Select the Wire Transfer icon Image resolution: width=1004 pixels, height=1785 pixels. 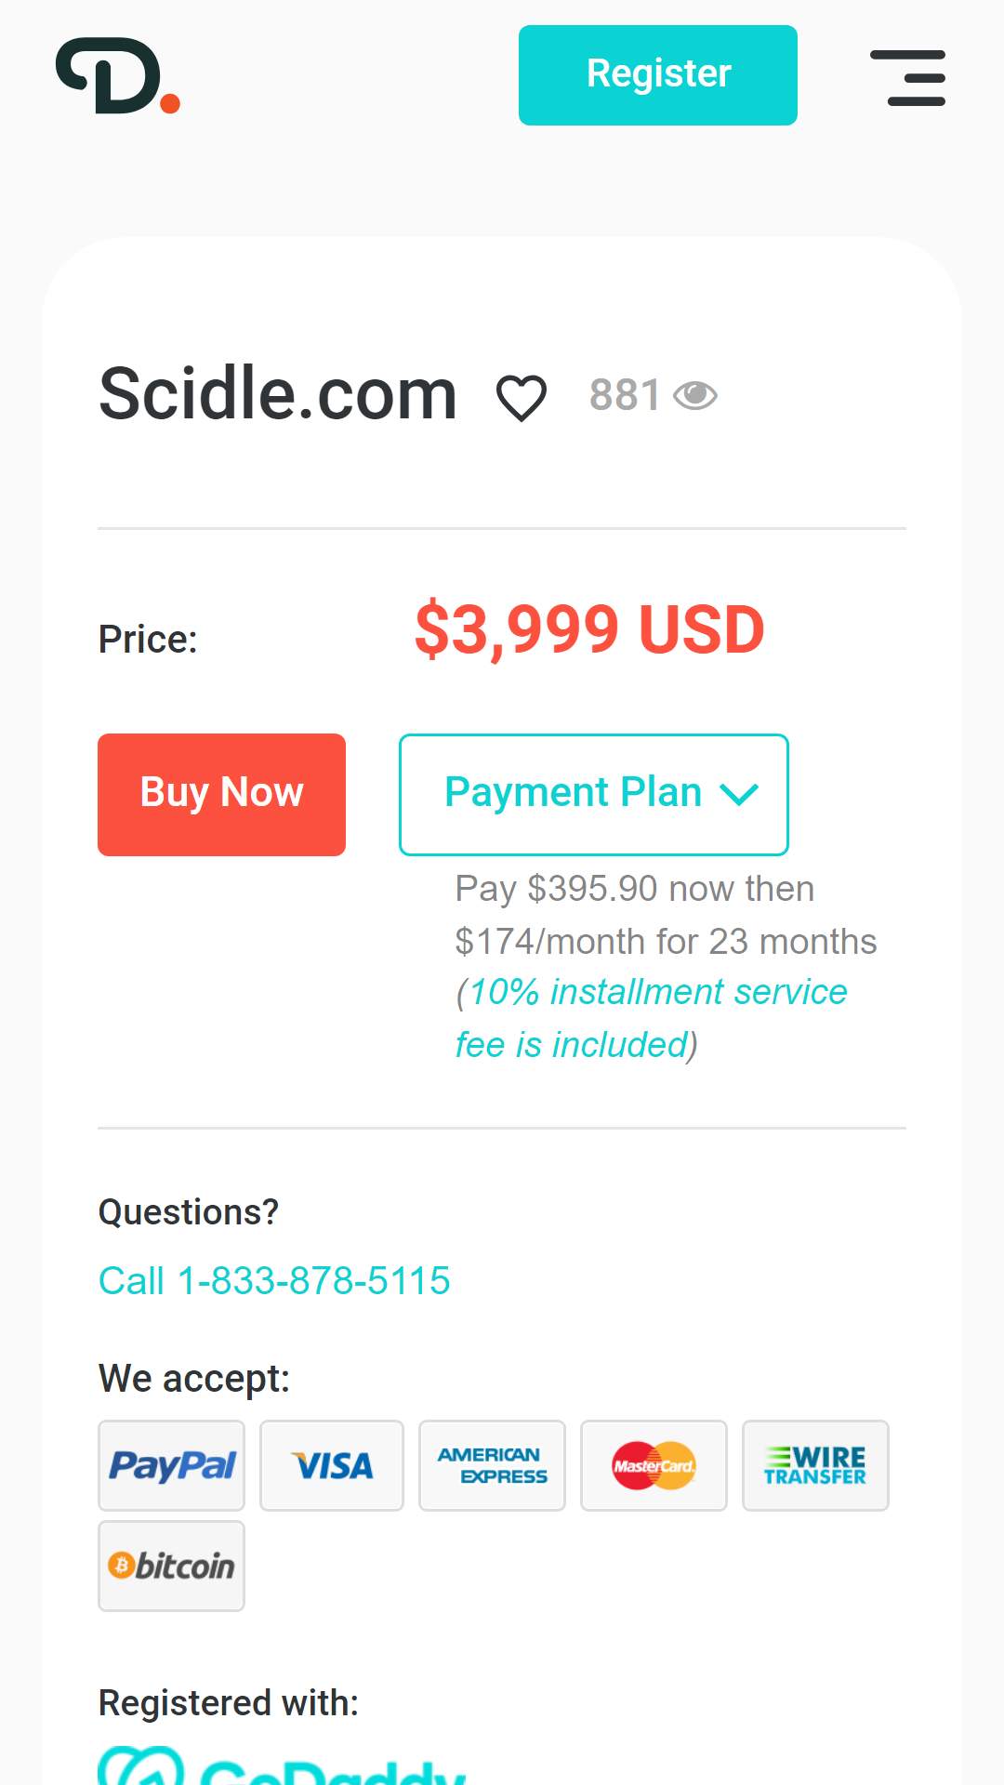point(815,1466)
